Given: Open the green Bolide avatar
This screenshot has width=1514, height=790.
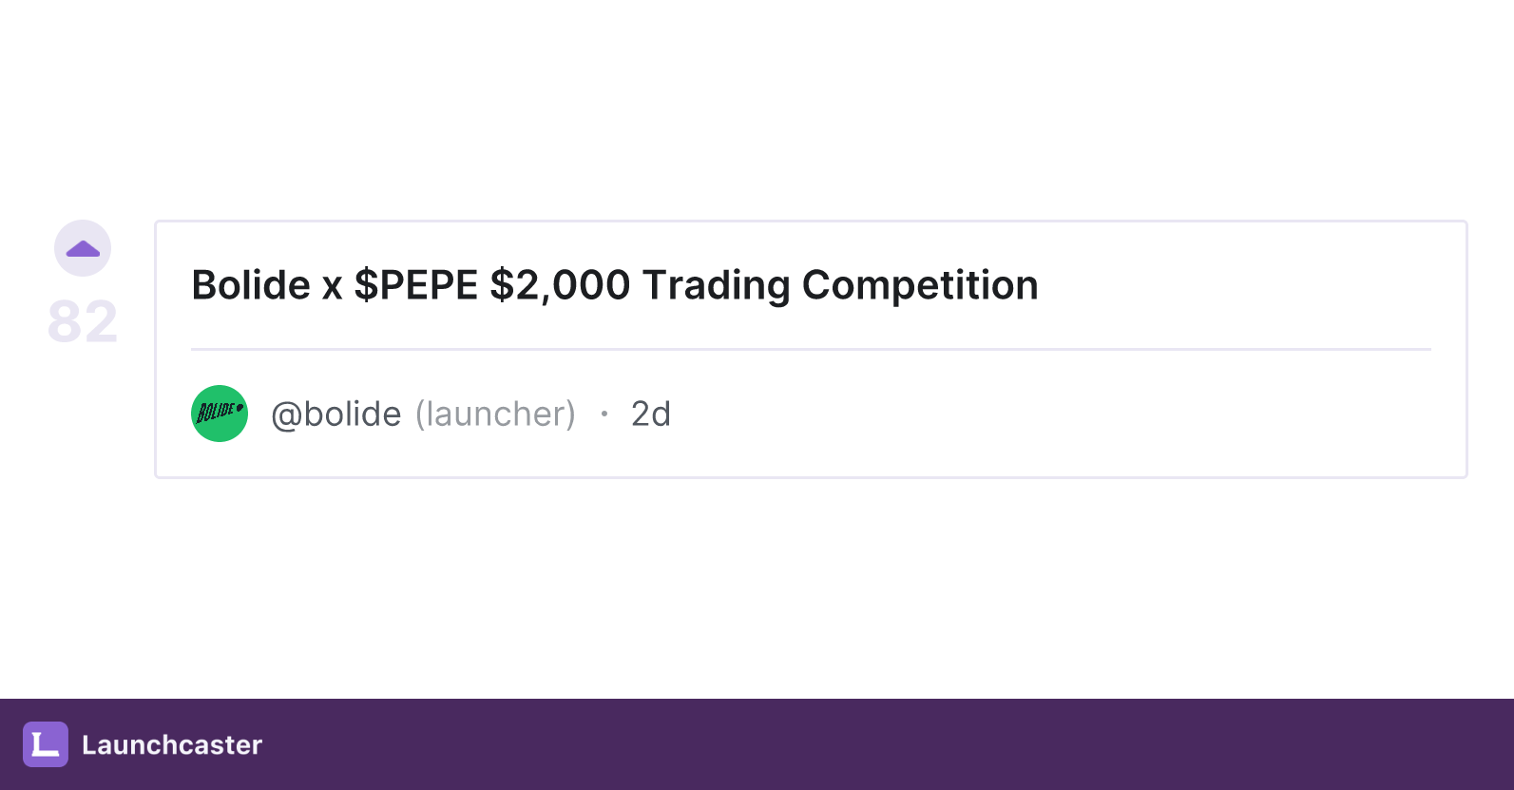Looking at the screenshot, I should 220,414.
